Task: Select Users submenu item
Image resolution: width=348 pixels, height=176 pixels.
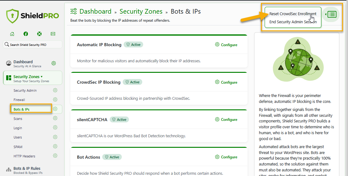Action: [x=18, y=137]
